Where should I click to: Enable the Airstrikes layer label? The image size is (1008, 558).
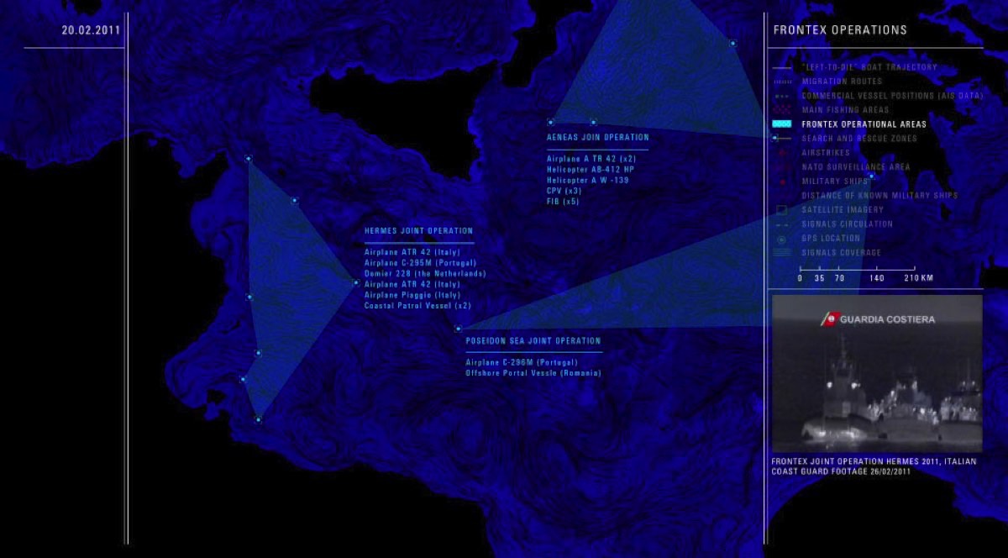coord(826,153)
